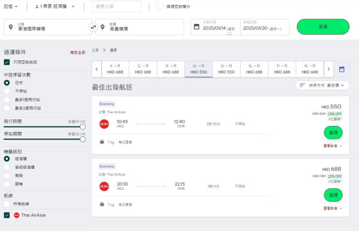
Task: Toggle the all airlines checkbox
Action: click(x=7, y=204)
